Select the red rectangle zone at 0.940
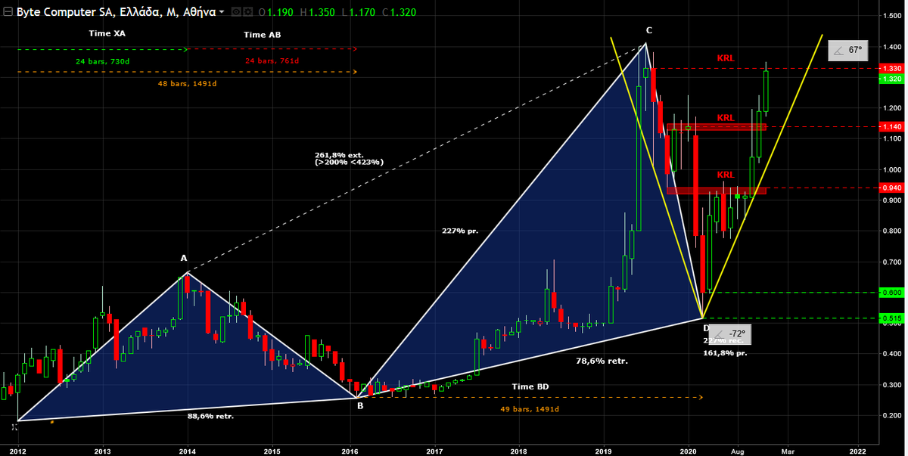The height and width of the screenshot is (456, 908). tap(717, 191)
